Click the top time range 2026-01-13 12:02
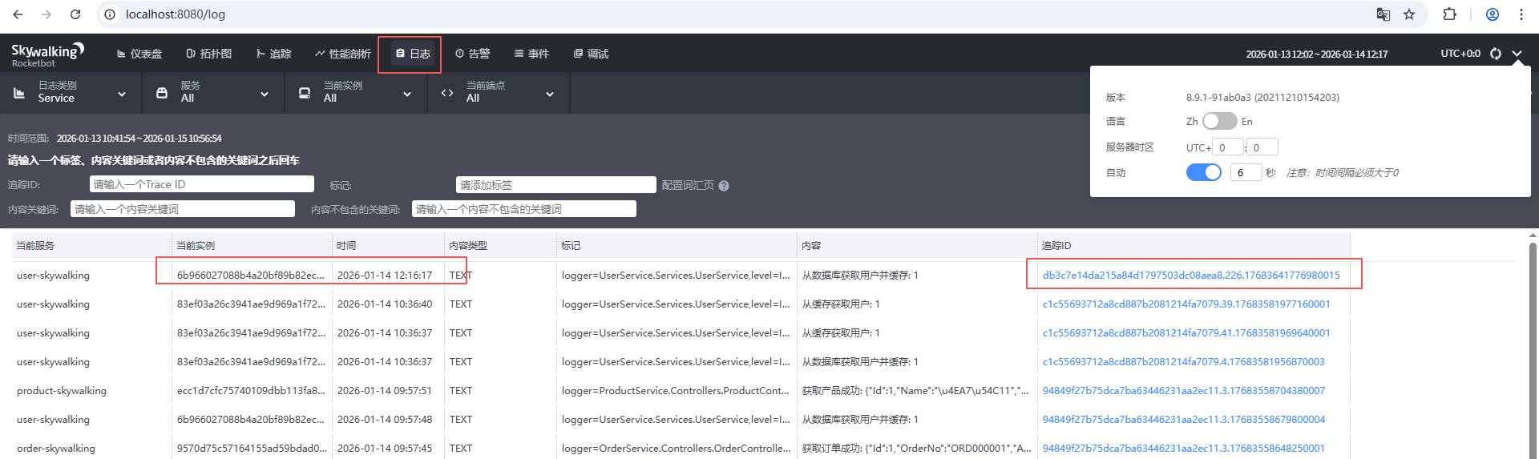 [1316, 54]
